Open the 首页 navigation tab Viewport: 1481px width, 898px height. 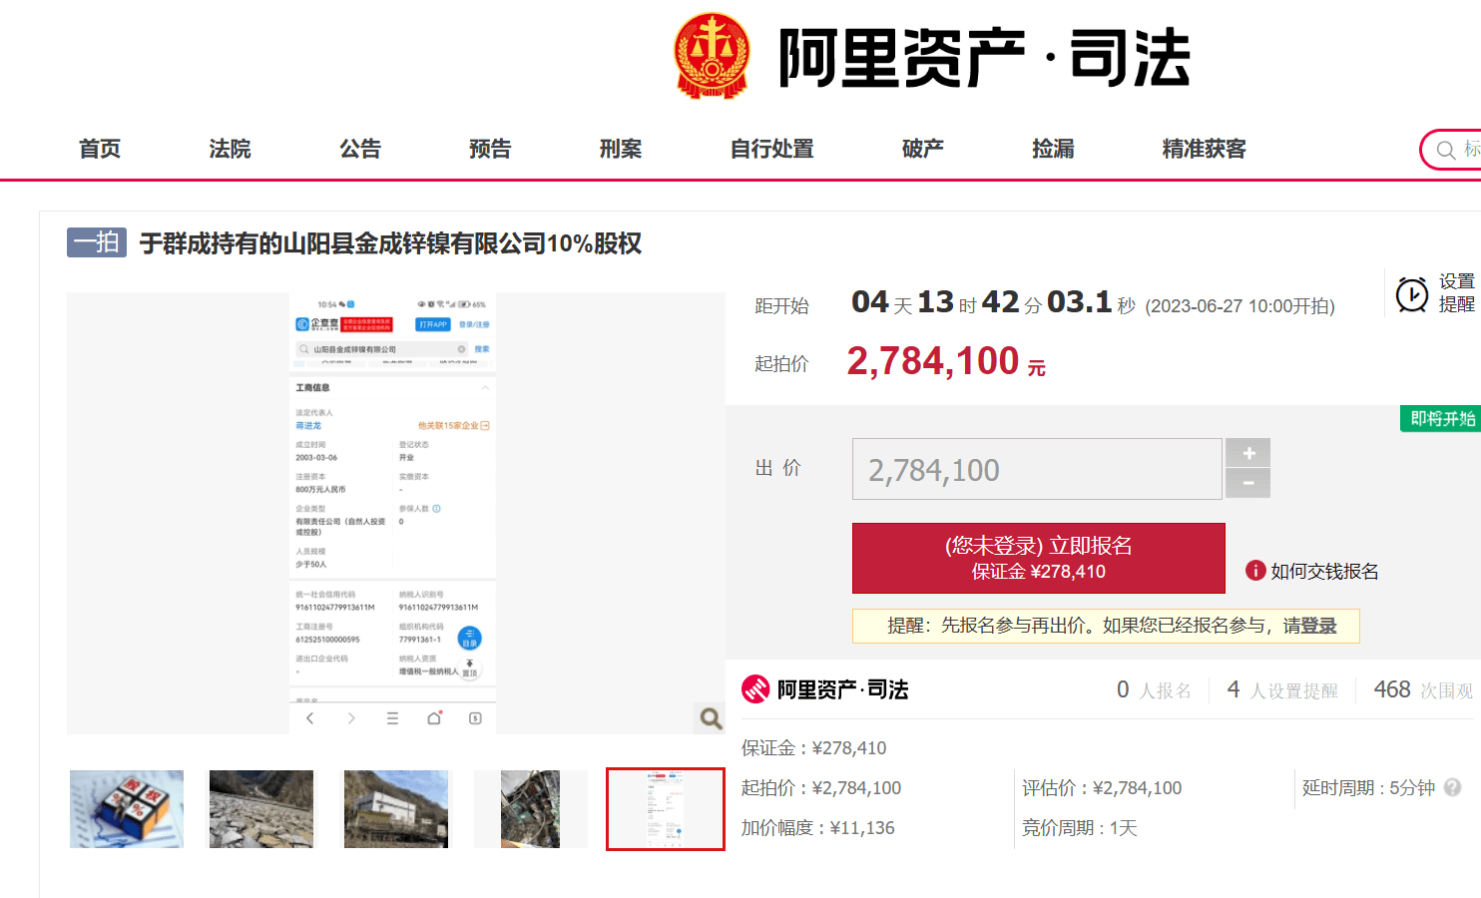click(x=100, y=149)
